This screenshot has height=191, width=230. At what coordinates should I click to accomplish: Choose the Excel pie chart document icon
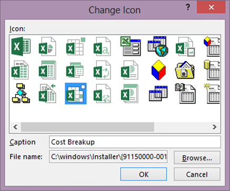(x=47, y=46)
